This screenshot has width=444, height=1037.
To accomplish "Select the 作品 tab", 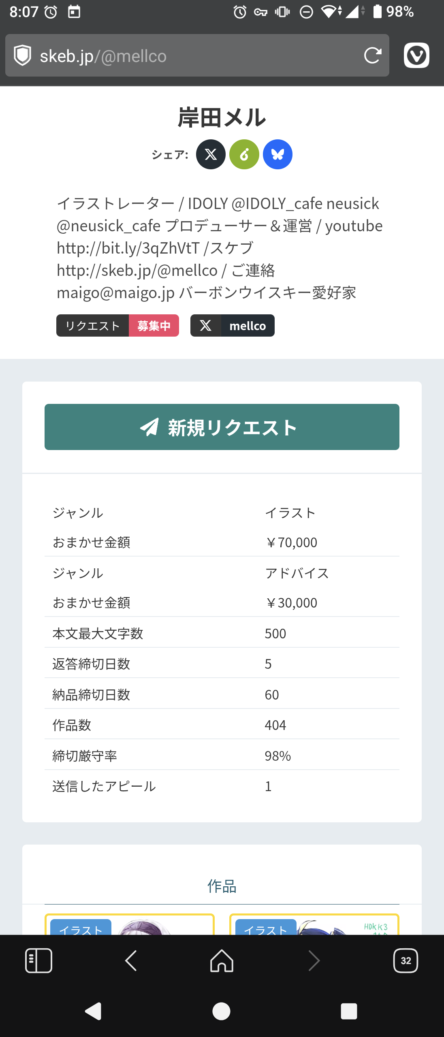I will pos(222,886).
